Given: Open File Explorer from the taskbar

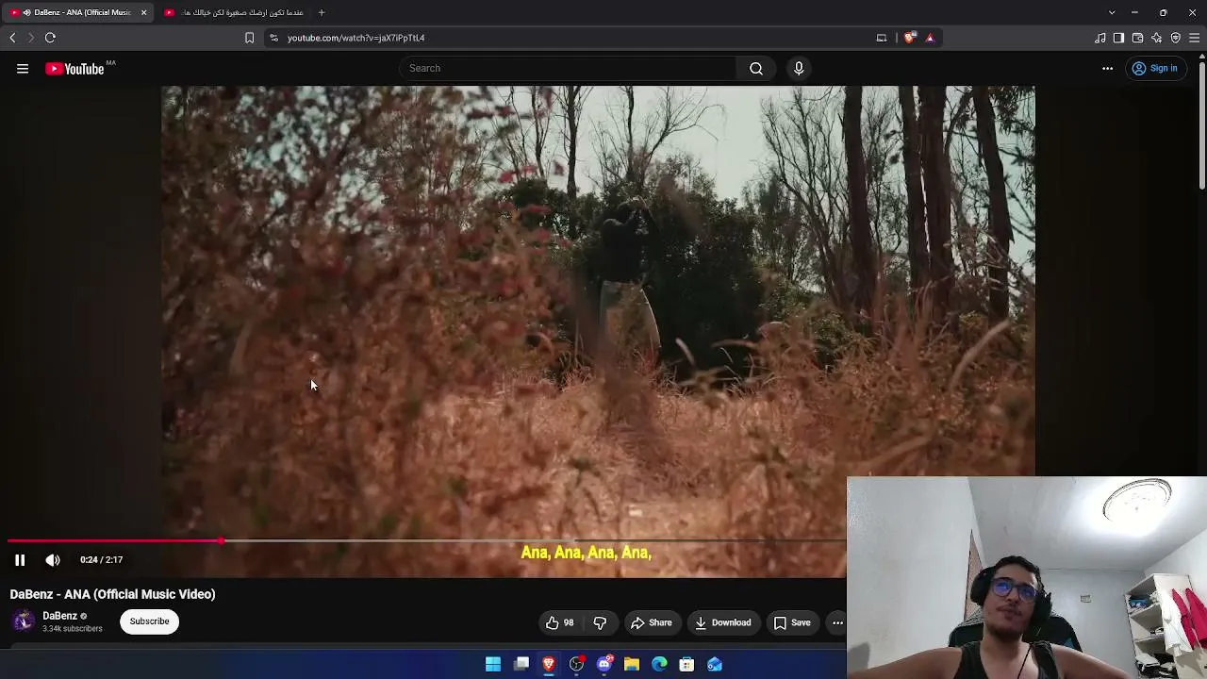Looking at the screenshot, I should 632,665.
